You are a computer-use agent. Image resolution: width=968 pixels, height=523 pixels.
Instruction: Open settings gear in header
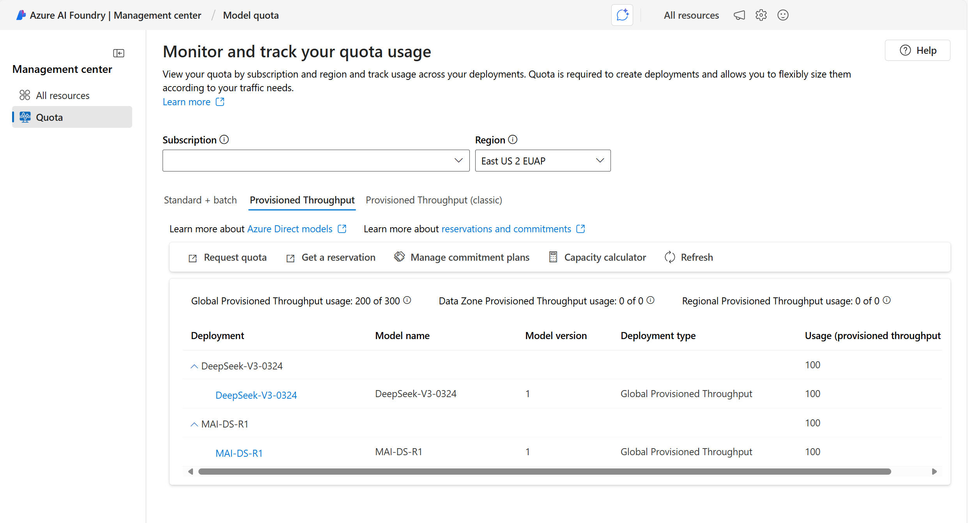click(761, 15)
